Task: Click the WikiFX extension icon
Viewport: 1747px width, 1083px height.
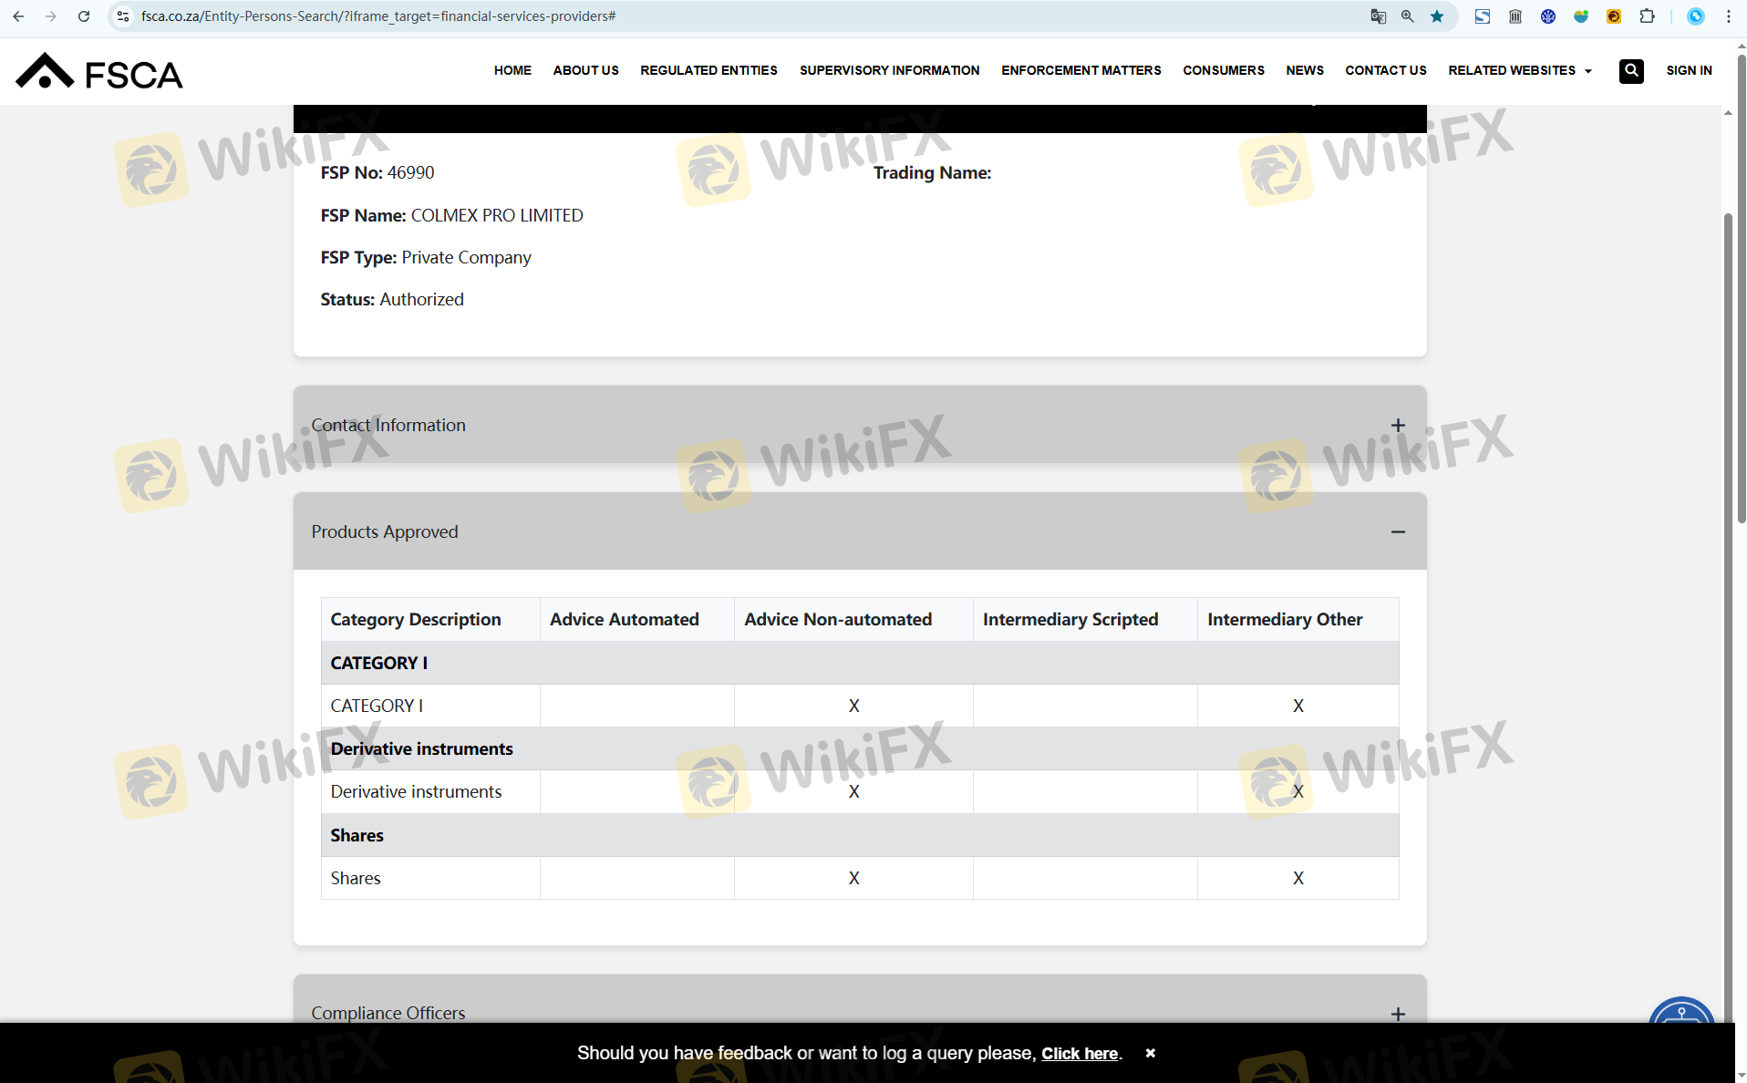Action: [x=1613, y=16]
